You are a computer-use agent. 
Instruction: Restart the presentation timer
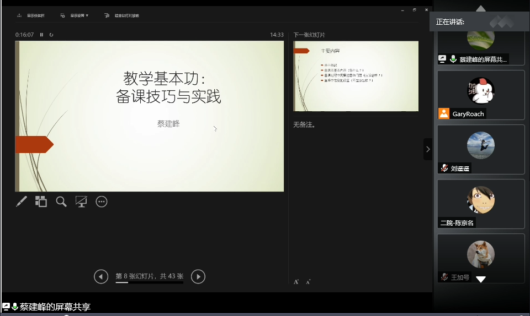[51, 35]
